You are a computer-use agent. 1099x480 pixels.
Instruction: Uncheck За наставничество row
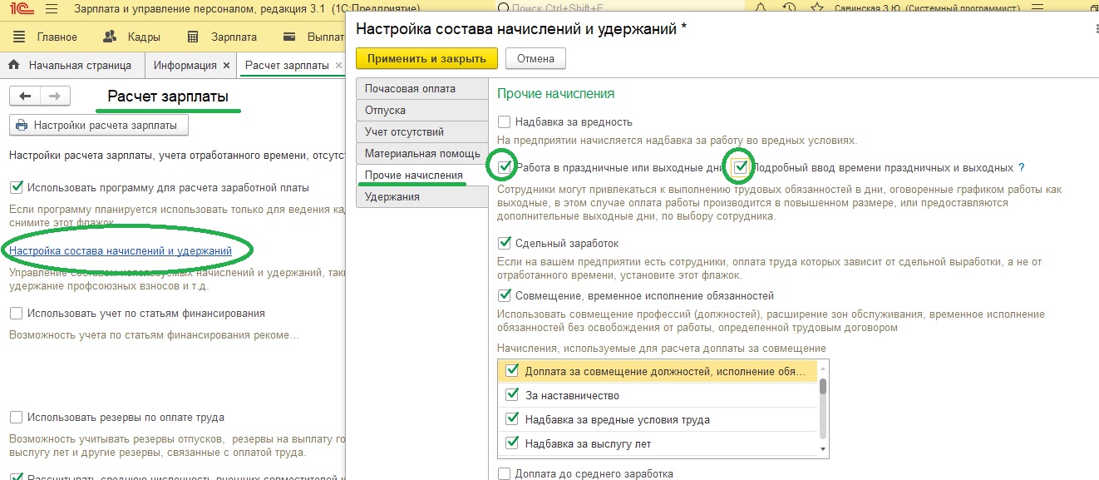512,395
